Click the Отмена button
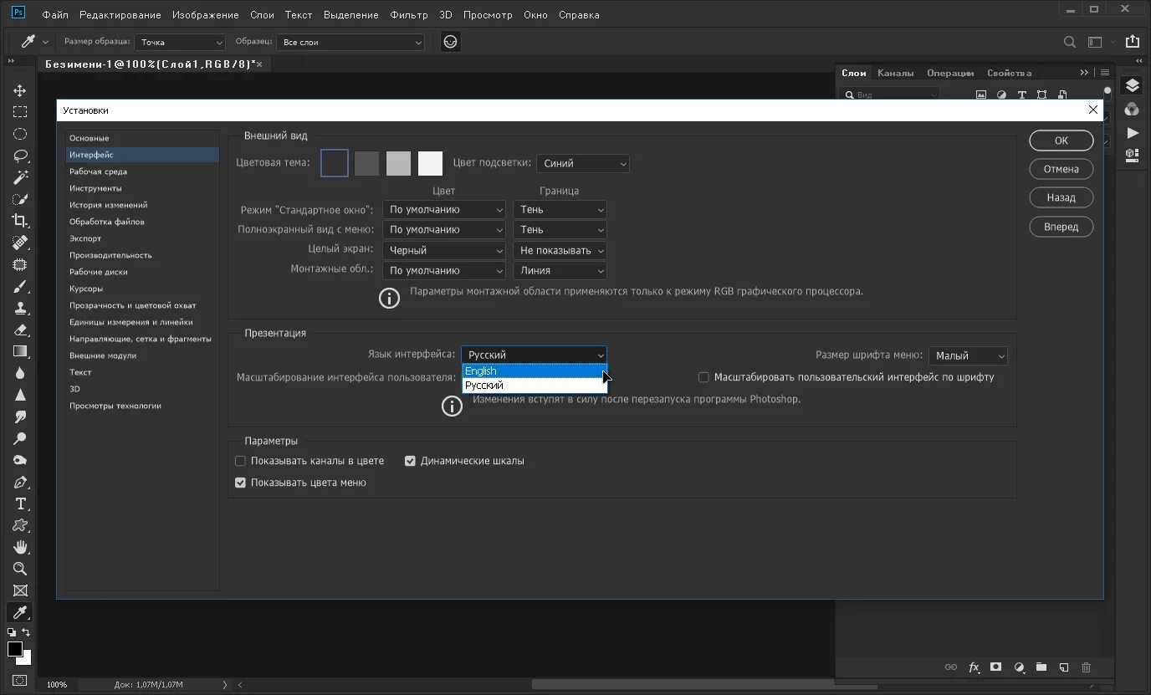 coord(1061,169)
